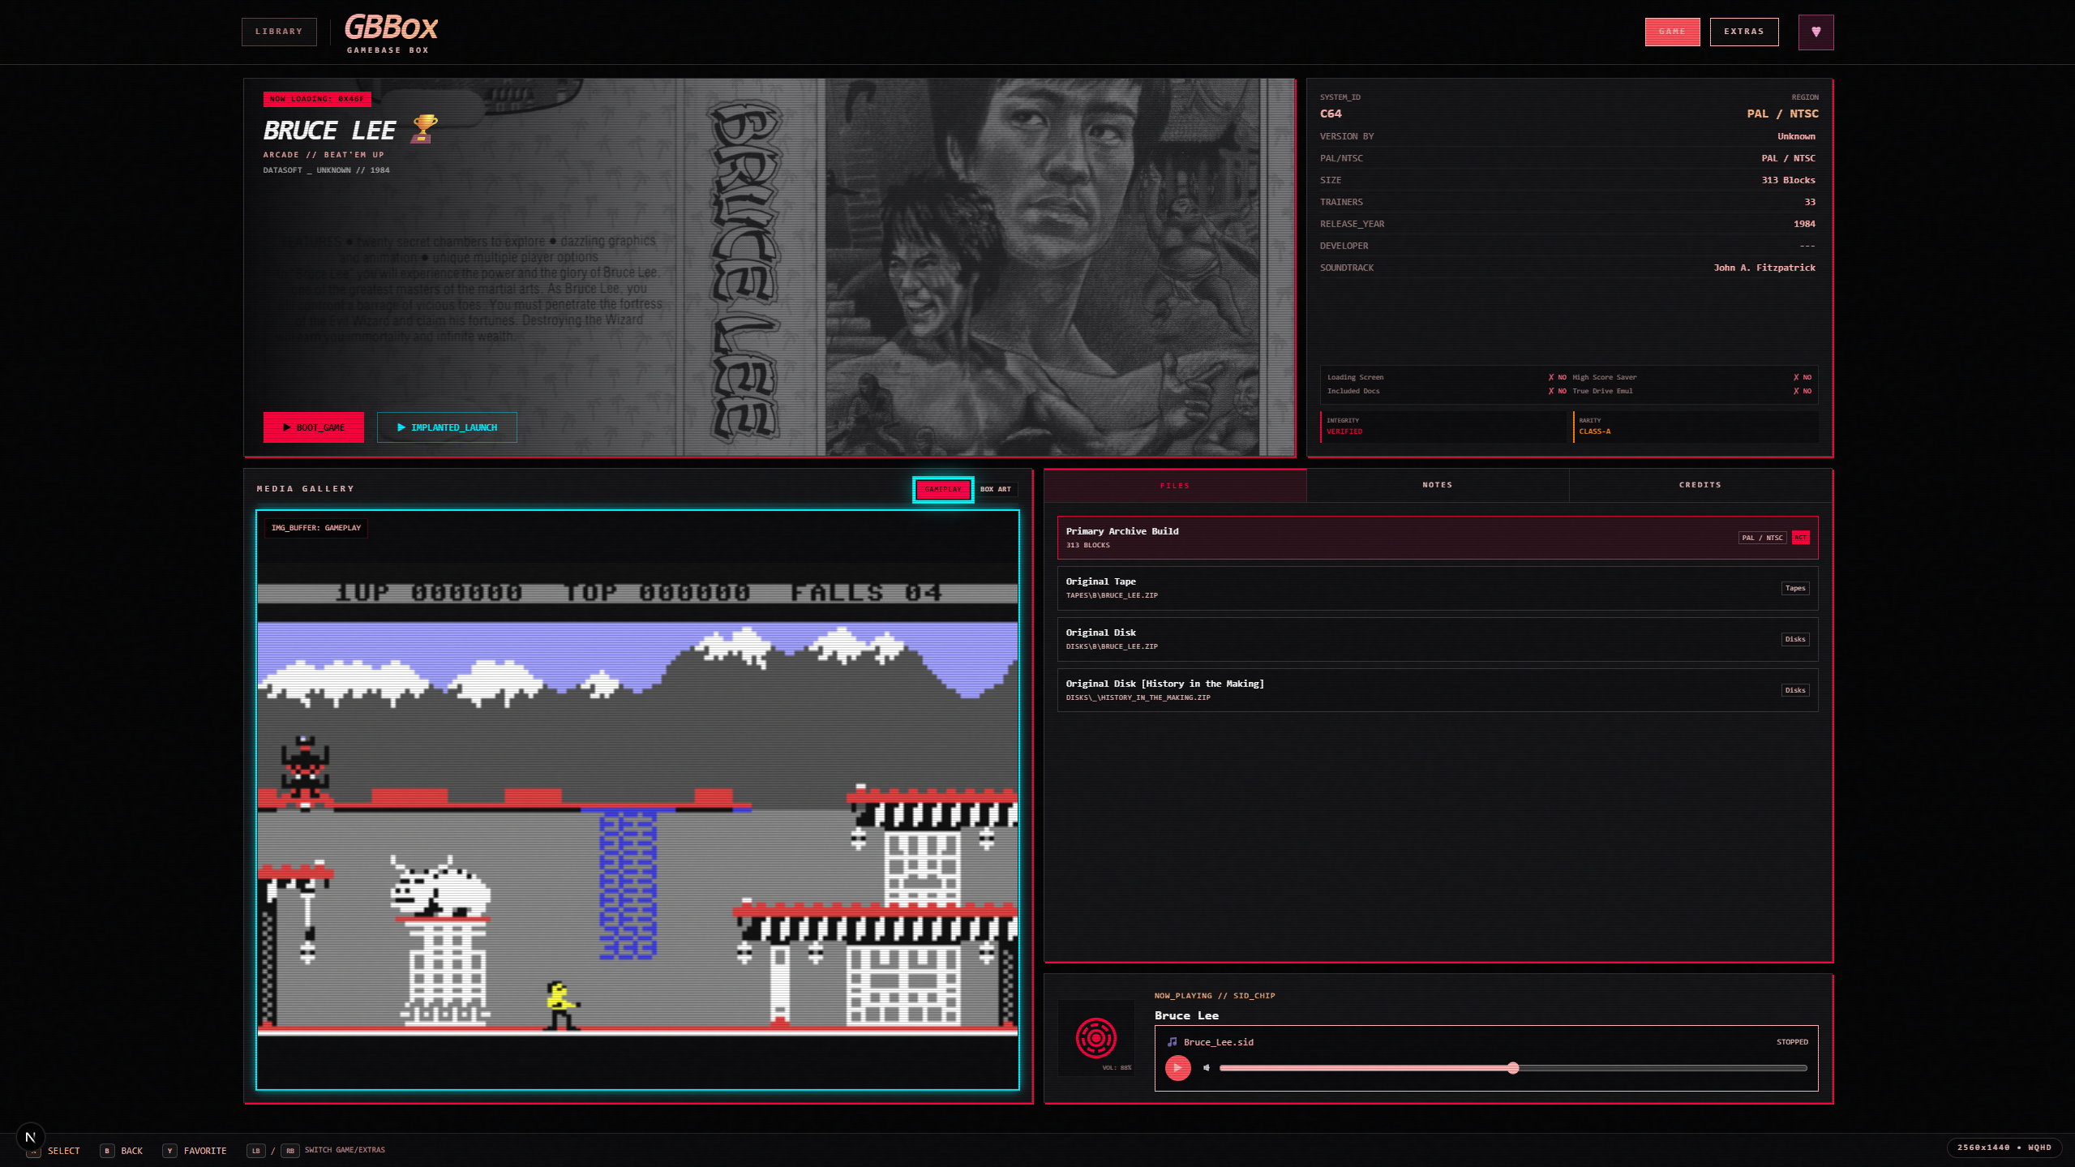Click the Included Docs NO flag
Image resolution: width=2075 pixels, height=1167 pixels.
[x=1557, y=391]
